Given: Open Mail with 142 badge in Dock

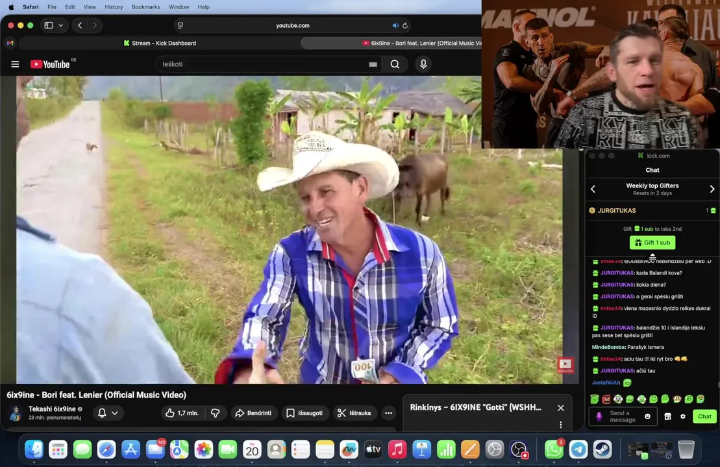Looking at the screenshot, I should pos(155,449).
